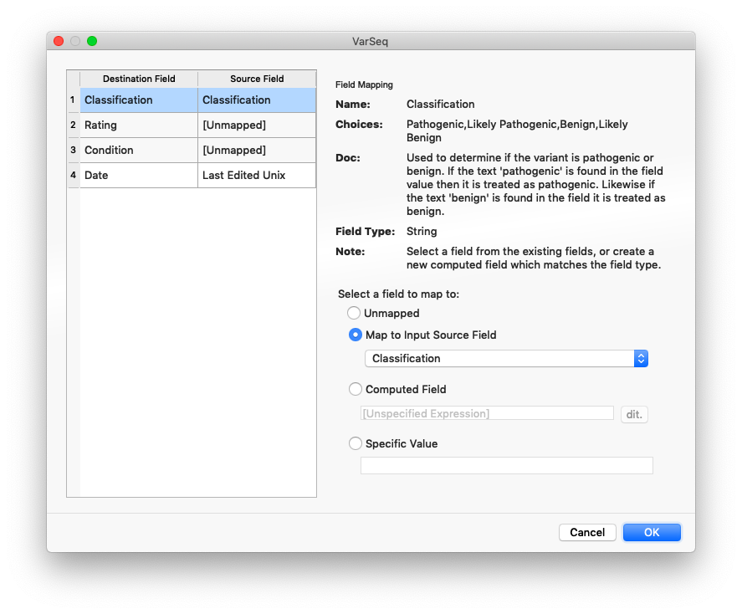Click the Destination Field column header
742x614 pixels.
tap(138, 79)
